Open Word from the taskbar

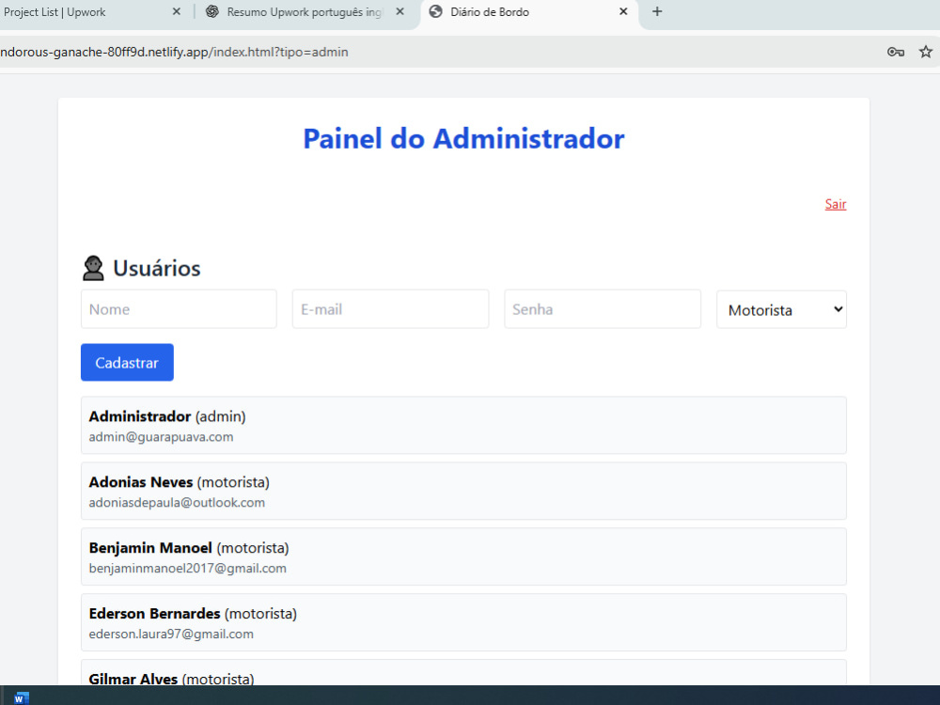coord(21,697)
